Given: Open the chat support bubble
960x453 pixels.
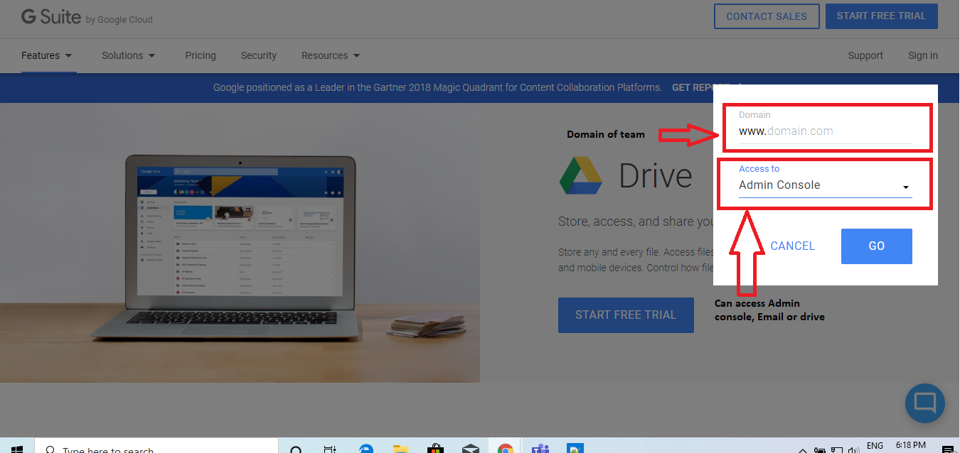Looking at the screenshot, I should point(924,403).
